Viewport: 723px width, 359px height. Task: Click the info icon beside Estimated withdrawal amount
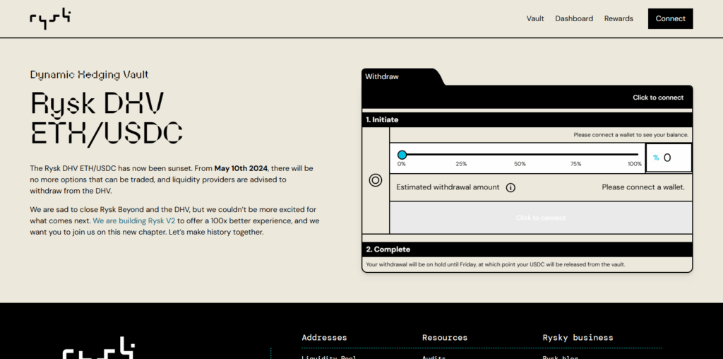click(510, 187)
